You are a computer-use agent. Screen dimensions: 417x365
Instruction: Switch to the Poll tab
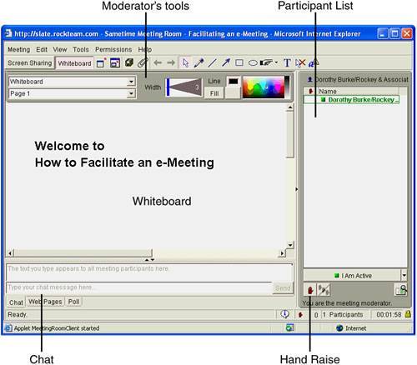[x=73, y=302]
